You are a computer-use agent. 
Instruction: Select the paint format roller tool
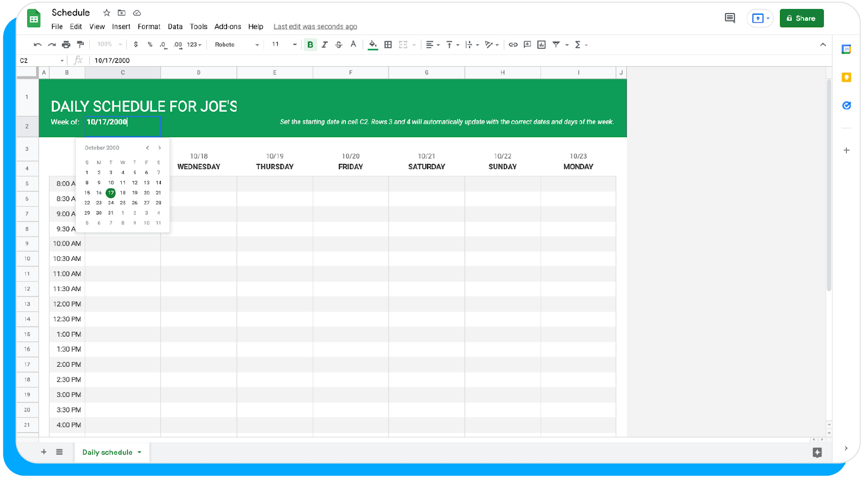click(x=80, y=45)
